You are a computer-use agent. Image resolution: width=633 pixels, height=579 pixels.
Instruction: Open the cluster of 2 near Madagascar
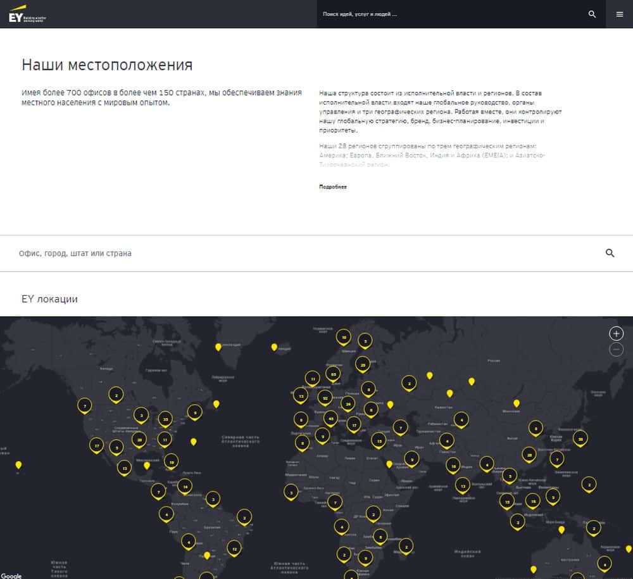[x=406, y=544]
